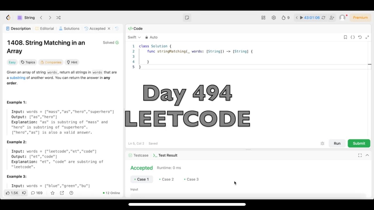Click the problem title '1408. String Matching'
Image resolution: width=374 pixels, height=210 pixels.
coord(46,47)
